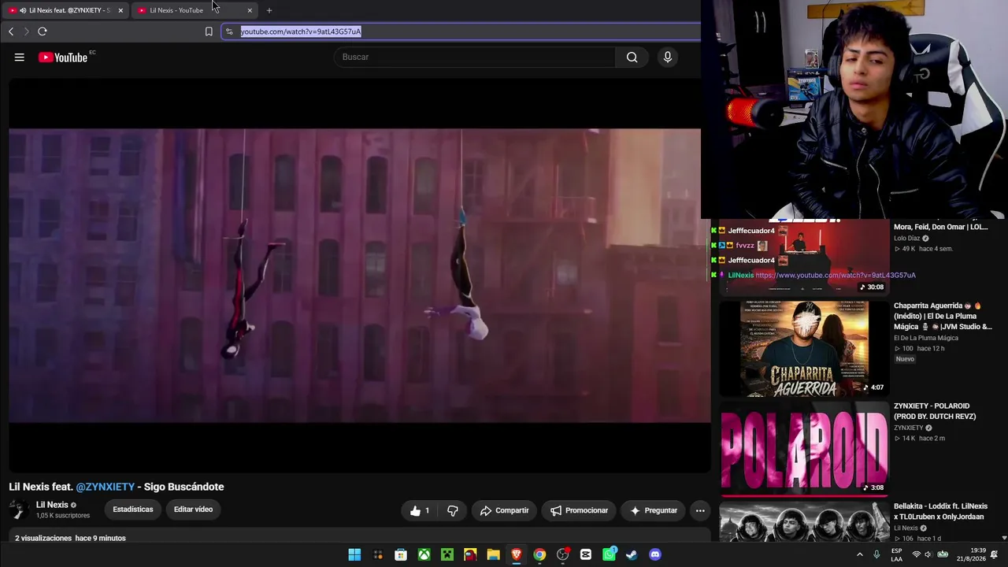Bookmark this page in the toolbar
1008x567 pixels.
click(x=209, y=31)
